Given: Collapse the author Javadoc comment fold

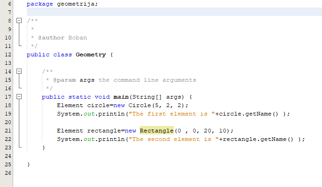Looking at the screenshot, I should [19, 21].
